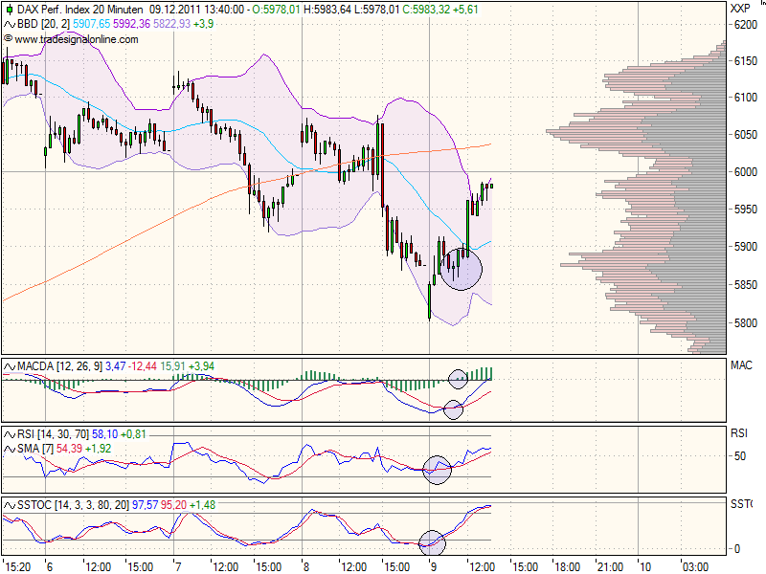Image resolution: width=766 pixels, height=574 pixels.
Task: Click the low value L:5978,01
Action: click(376, 10)
